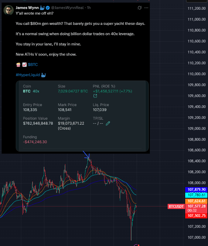Viewport: 208px width, 246px height.
Task: Click the red indicator value 107,502.75
Action: tap(196, 216)
